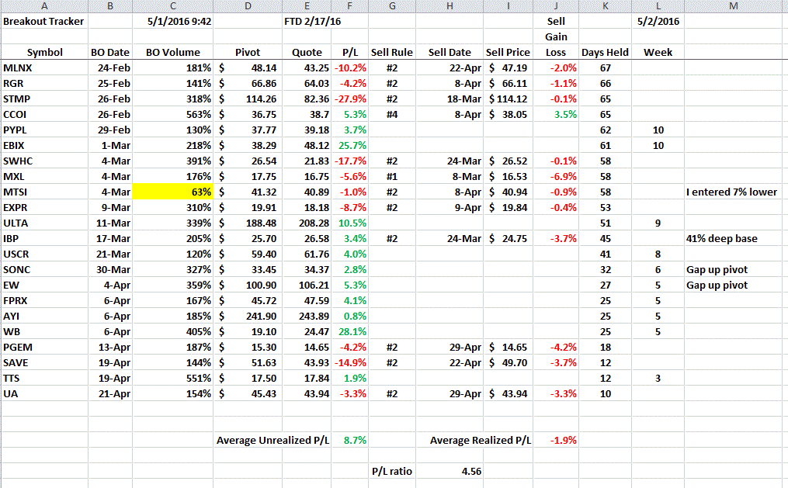Select the -6.9% sell loss cell
This screenshot has height=488, width=788.
(x=556, y=177)
